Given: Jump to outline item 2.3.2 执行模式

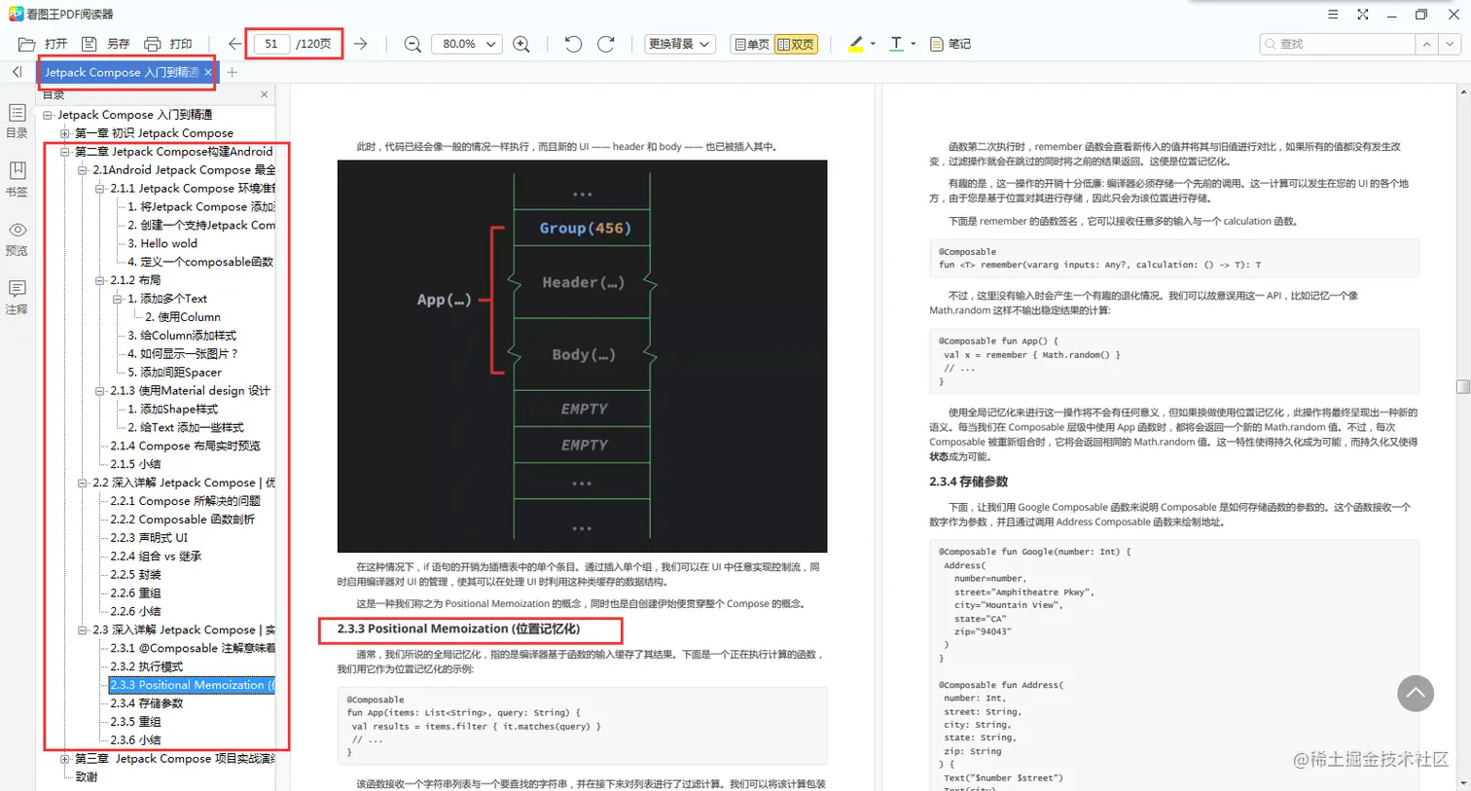Looking at the screenshot, I should [x=146, y=666].
